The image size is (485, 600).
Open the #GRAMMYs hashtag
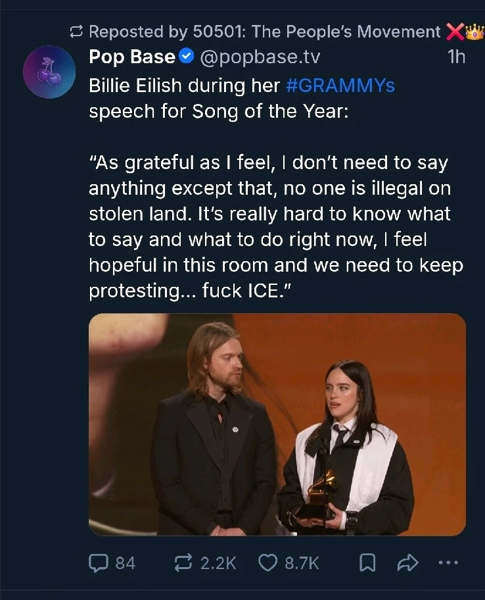(340, 86)
